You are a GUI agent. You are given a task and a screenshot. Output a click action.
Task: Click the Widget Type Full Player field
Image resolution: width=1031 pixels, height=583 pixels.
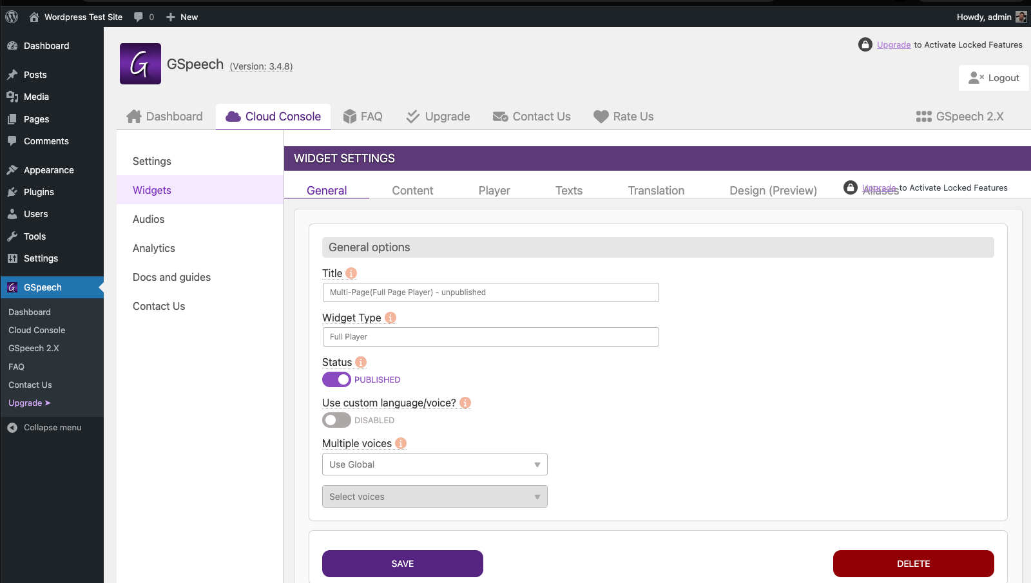point(490,337)
